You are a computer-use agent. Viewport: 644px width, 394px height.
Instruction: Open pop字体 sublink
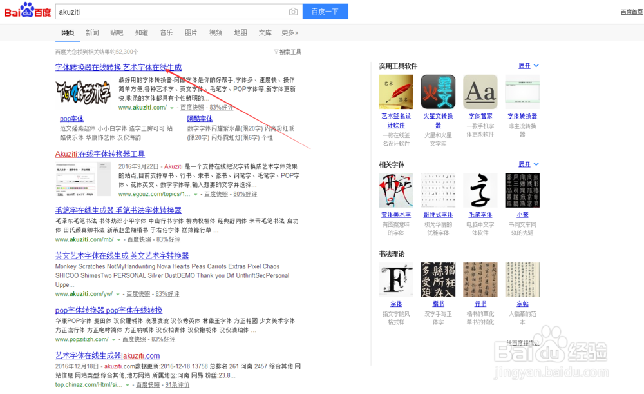pyautogui.click(x=71, y=119)
